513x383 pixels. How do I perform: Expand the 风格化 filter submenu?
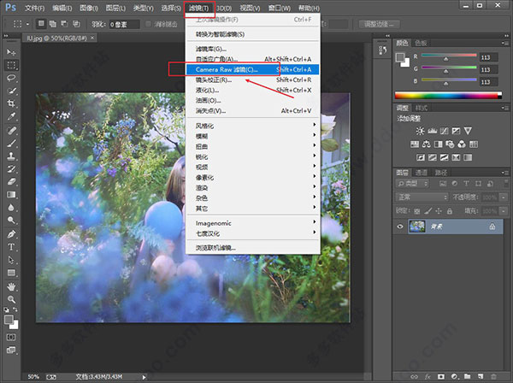[252, 126]
